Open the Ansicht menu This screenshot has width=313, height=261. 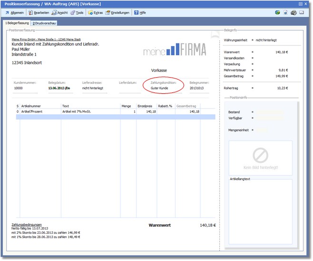[x=60, y=13]
